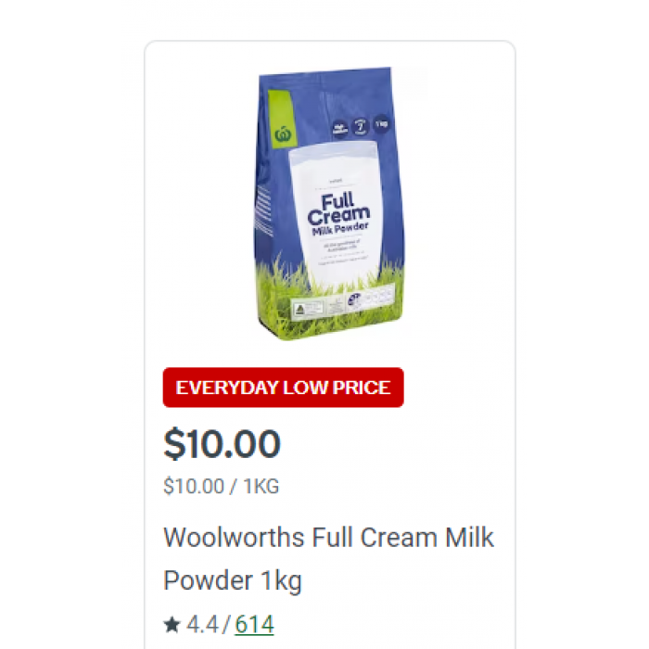The image size is (649, 649).
Task: Click the $10.00 / 1KG unit price
Action: [222, 486]
